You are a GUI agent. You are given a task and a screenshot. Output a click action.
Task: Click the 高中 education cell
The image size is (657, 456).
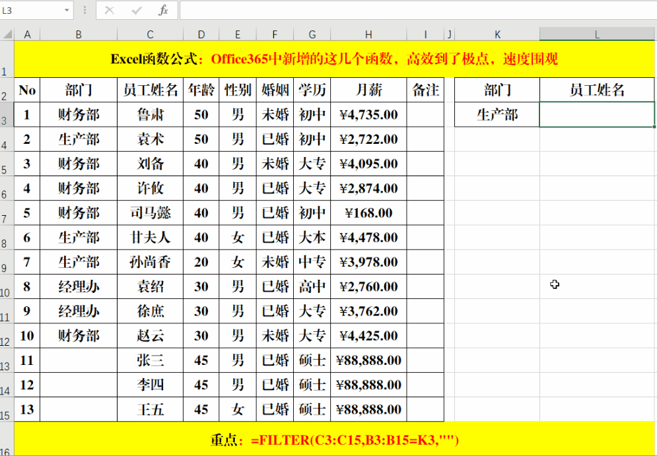(x=312, y=286)
